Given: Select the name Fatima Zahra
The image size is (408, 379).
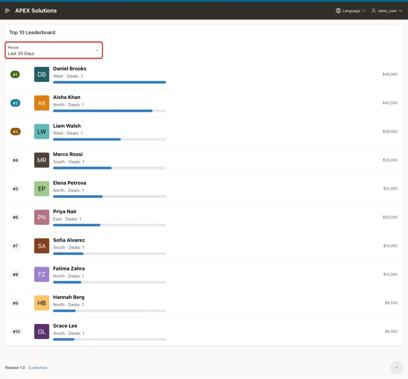Looking at the screenshot, I should pos(69,268).
